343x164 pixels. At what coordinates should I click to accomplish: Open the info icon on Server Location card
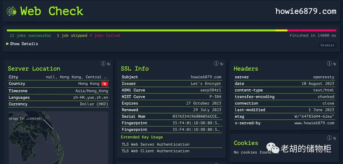click(x=103, y=64)
